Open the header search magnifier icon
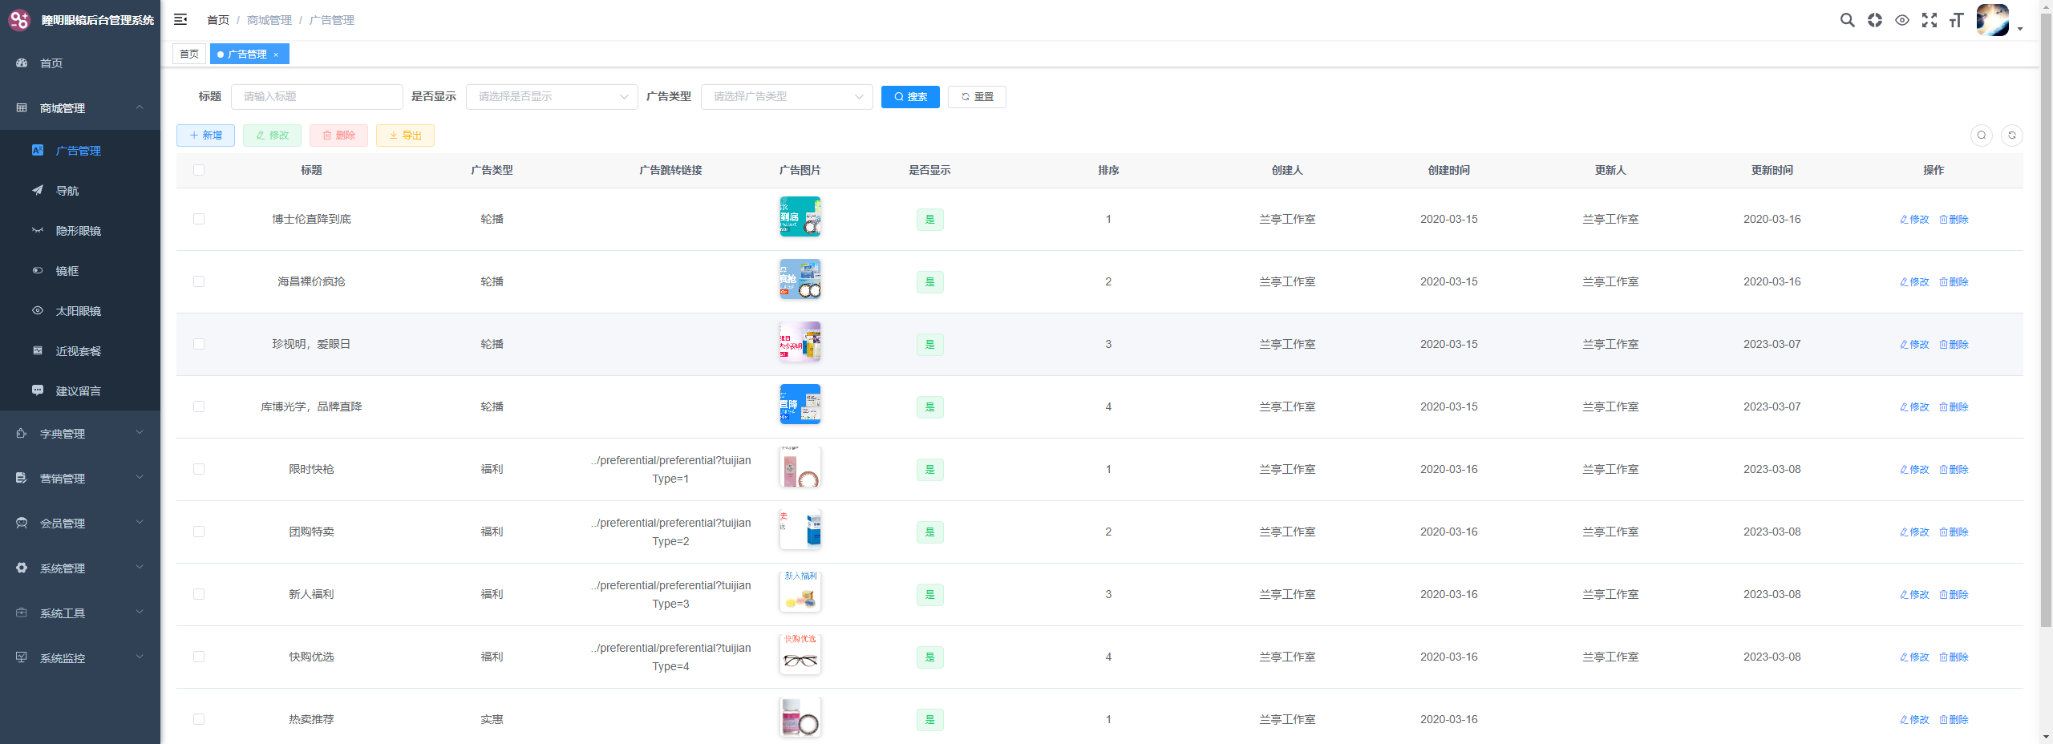Screen dimensions: 2053x744 (1847, 20)
